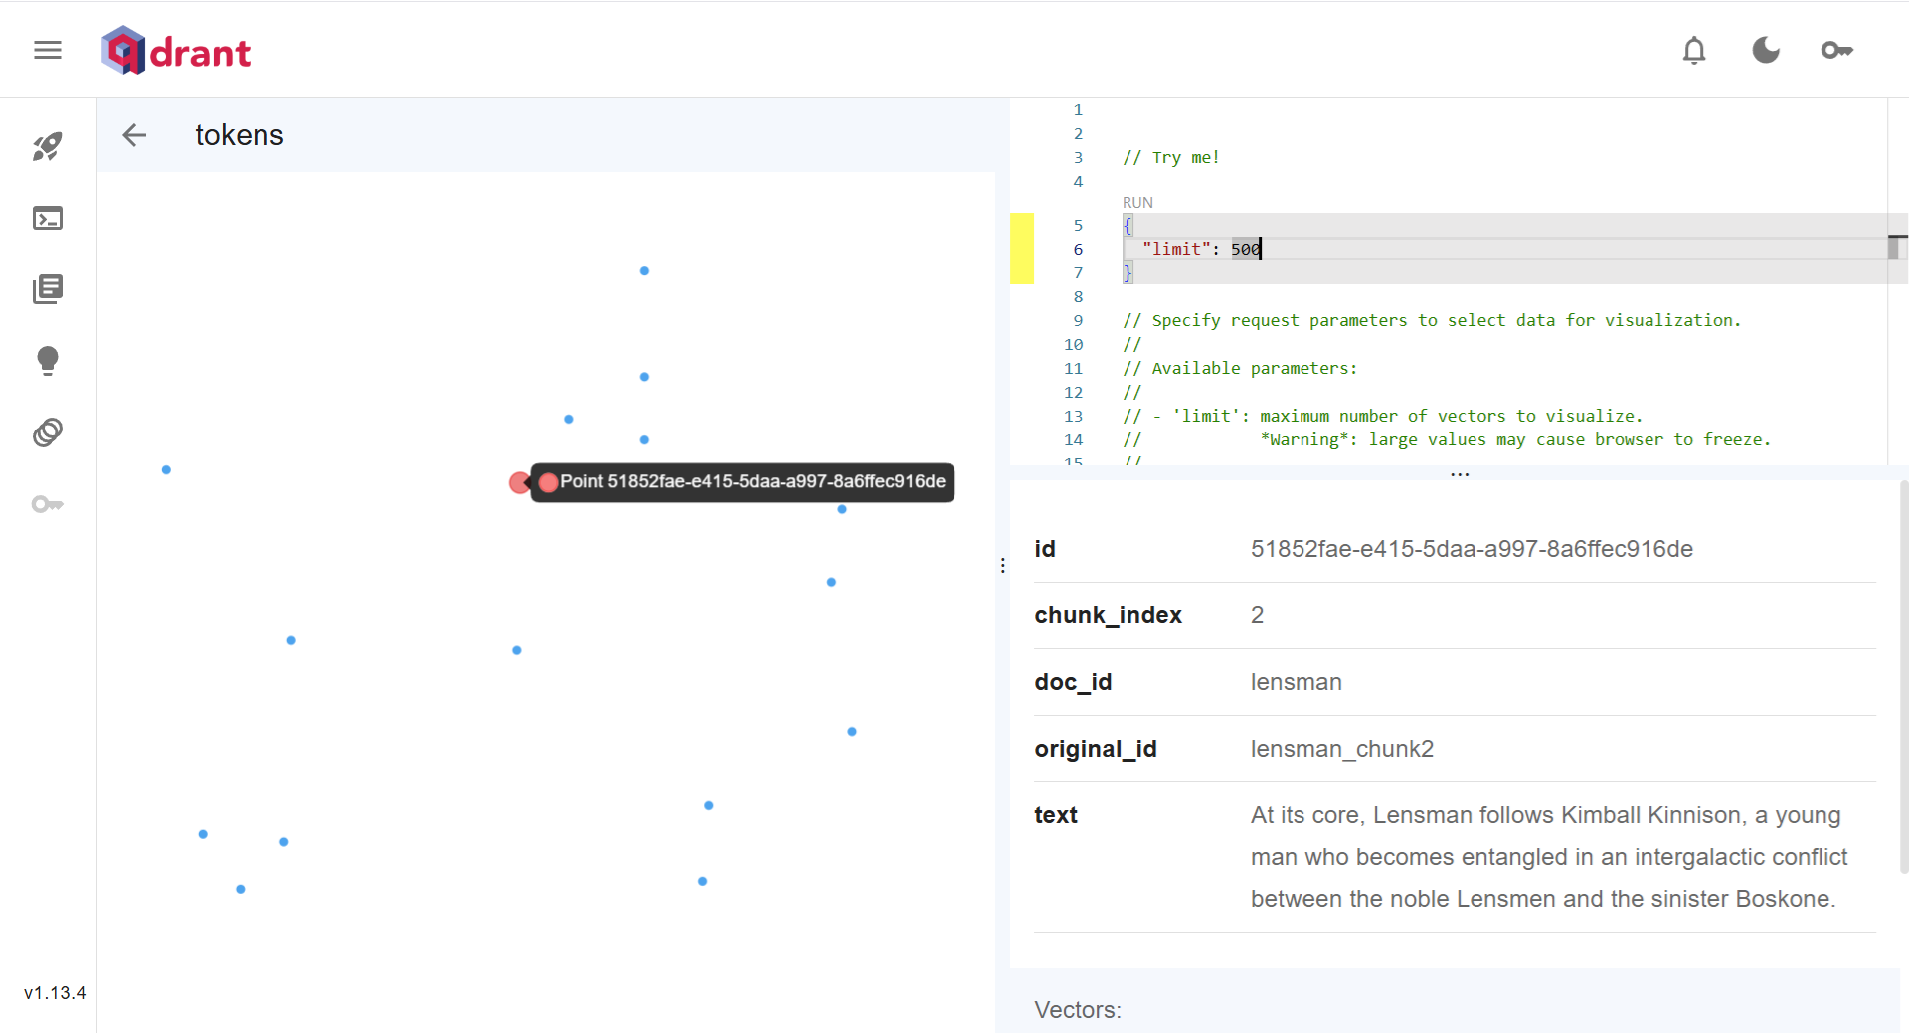Place cursor on the limit value line
Screen dimensions: 1909x1033
[x=1246, y=249]
